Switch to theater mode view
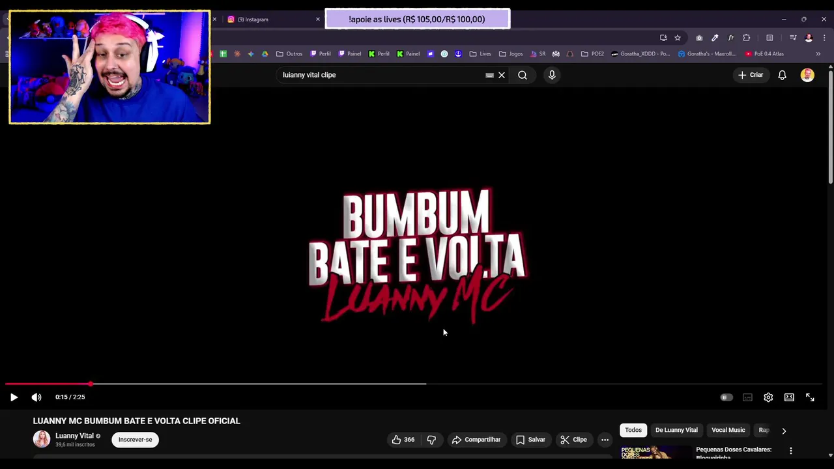 [x=789, y=397]
